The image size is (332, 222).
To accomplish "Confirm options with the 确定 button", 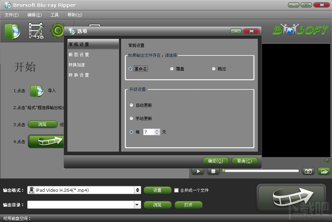I will (x=216, y=161).
